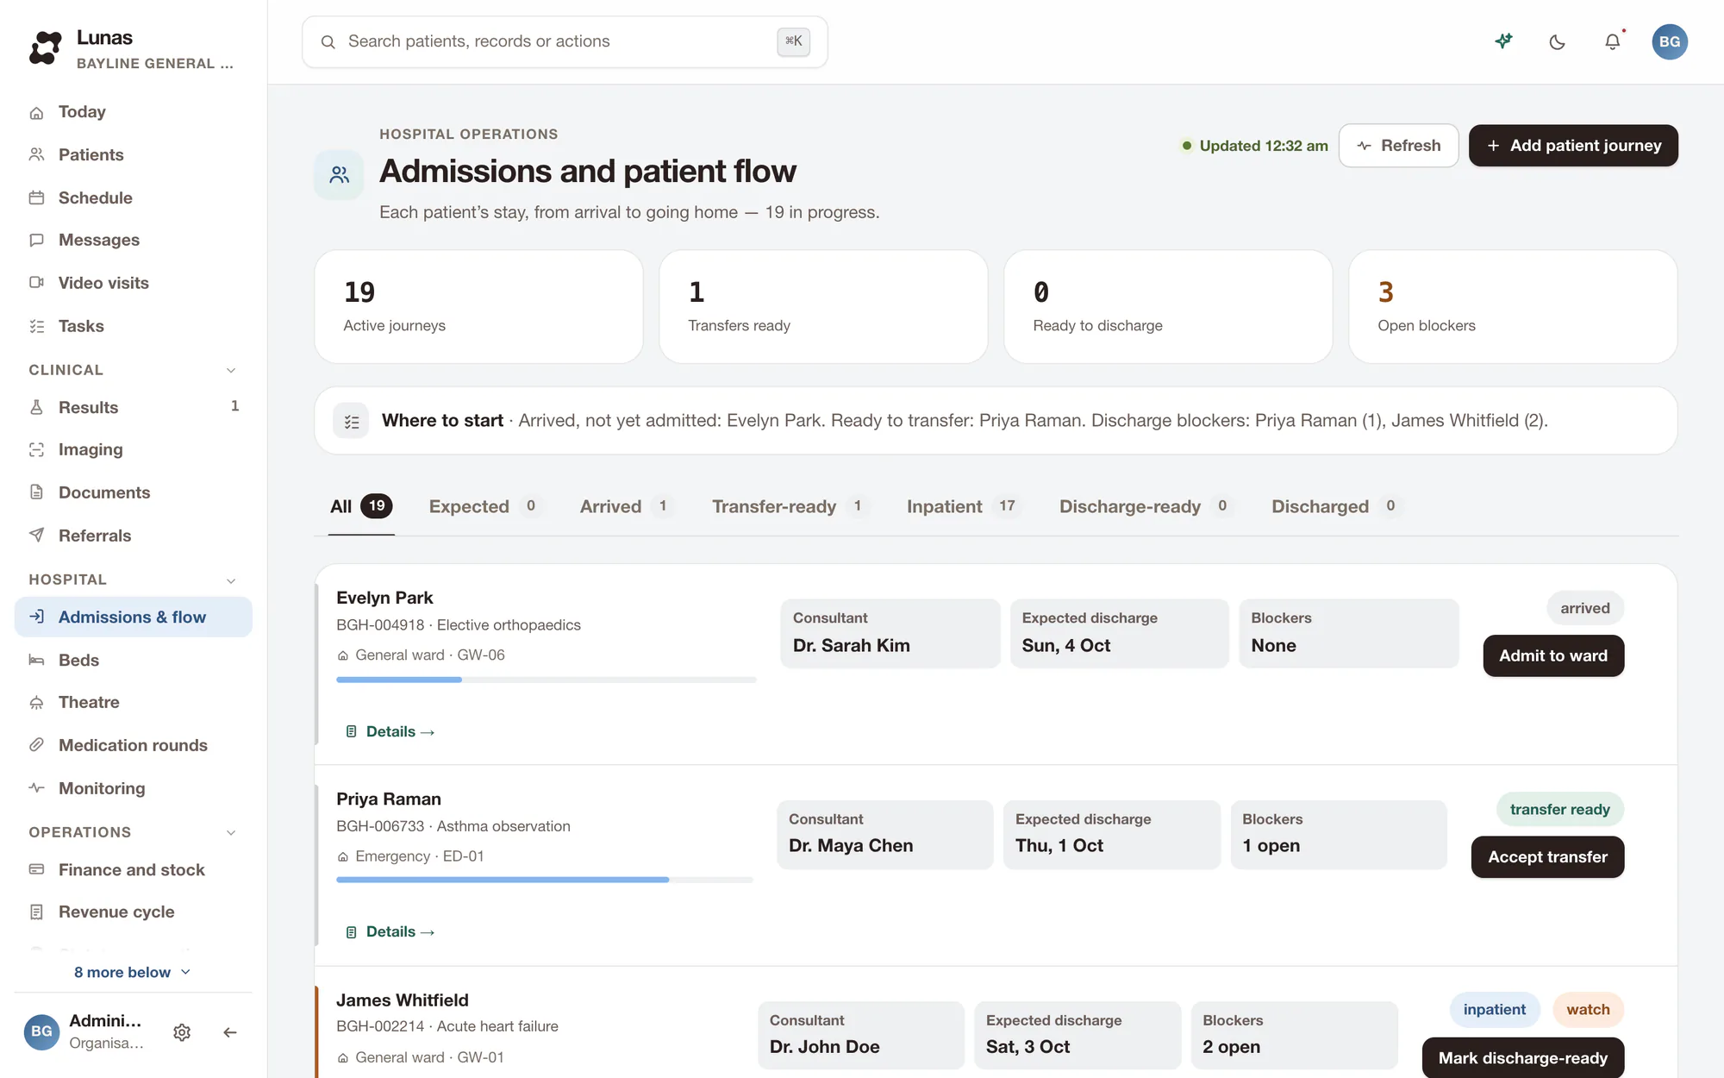Open Revenue cycle
The image size is (1724, 1078).
134,912
